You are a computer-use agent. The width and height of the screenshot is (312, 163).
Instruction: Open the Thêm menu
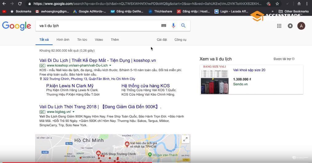click(x=115, y=40)
